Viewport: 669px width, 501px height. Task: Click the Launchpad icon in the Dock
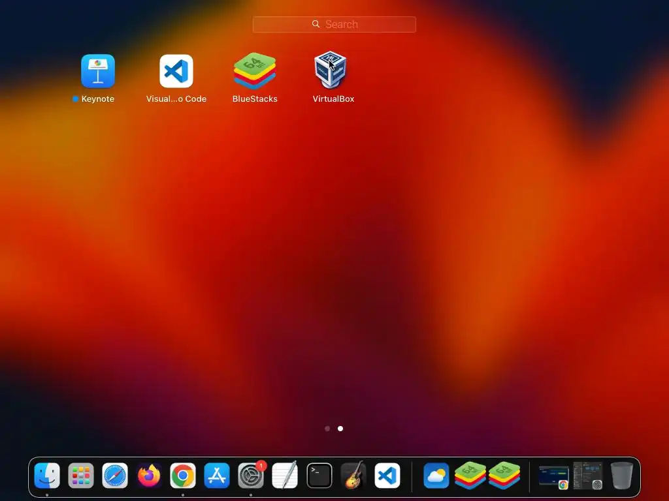81,476
